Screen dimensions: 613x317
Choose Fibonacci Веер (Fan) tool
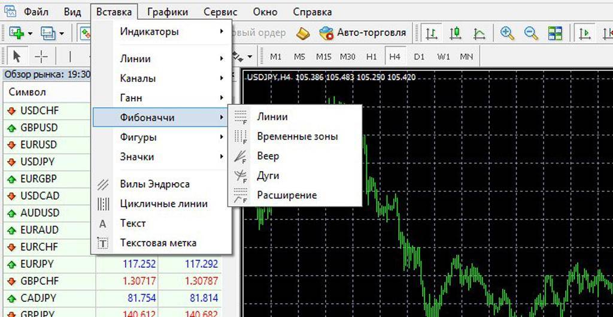268,156
